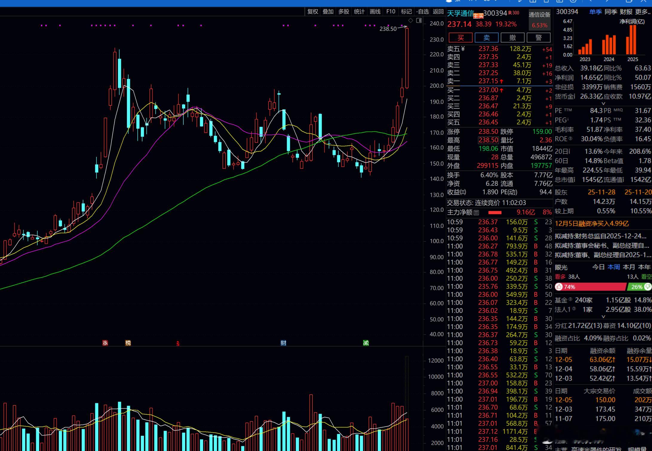Screen dimensions: 652x451
Task: Click the thumbs-down bearish vote icon
Action: coord(648,287)
